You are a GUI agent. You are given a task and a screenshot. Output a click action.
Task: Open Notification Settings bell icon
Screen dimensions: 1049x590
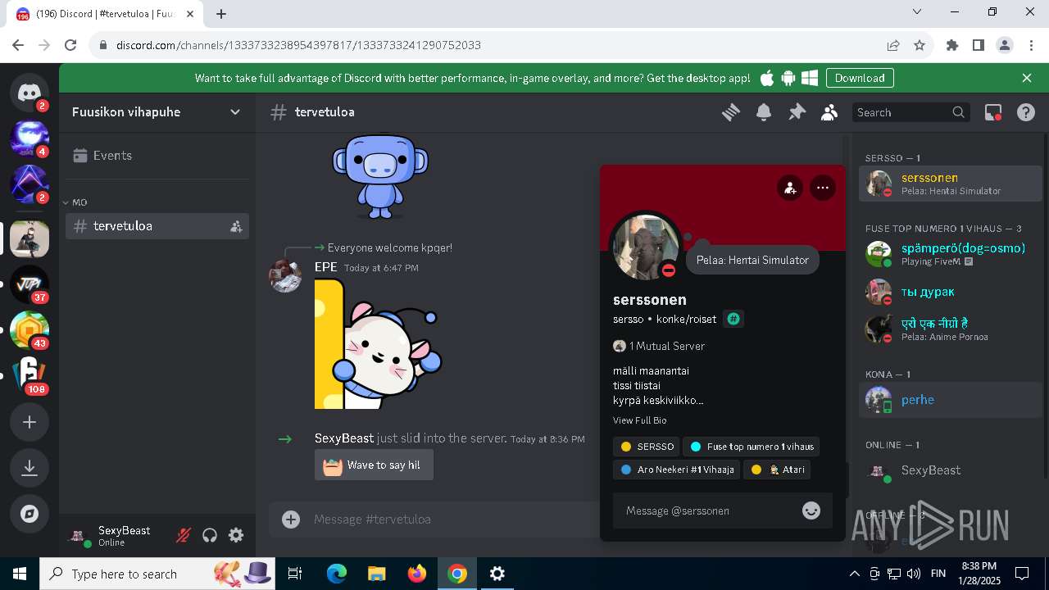(764, 112)
